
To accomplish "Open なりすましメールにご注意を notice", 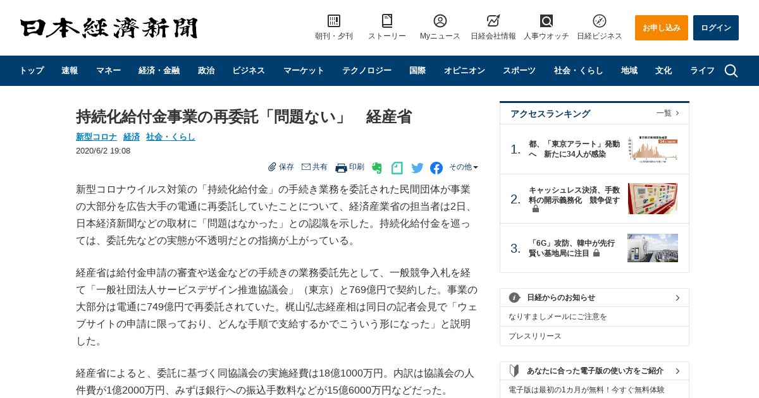I will point(558,317).
